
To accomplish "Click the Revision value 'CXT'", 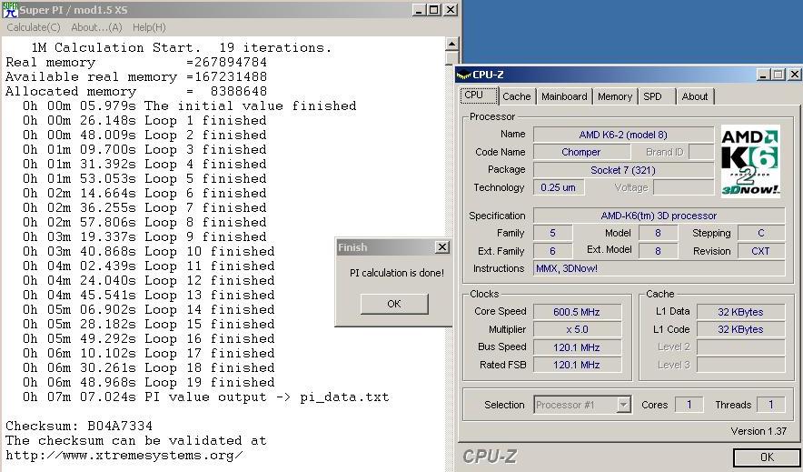I will click(x=761, y=251).
